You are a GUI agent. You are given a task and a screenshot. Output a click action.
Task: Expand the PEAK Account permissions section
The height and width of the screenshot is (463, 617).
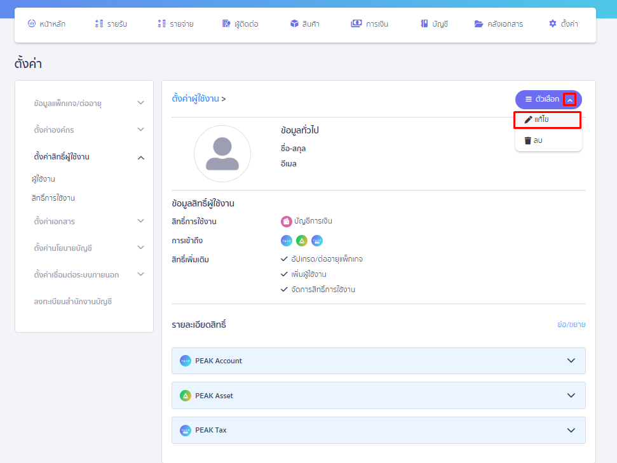[571, 361]
